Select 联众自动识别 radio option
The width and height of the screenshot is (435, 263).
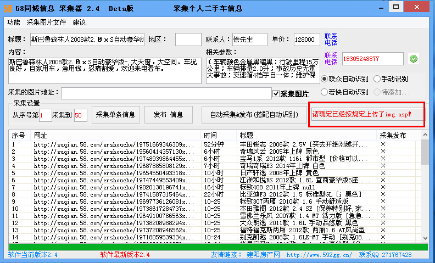(x=324, y=79)
